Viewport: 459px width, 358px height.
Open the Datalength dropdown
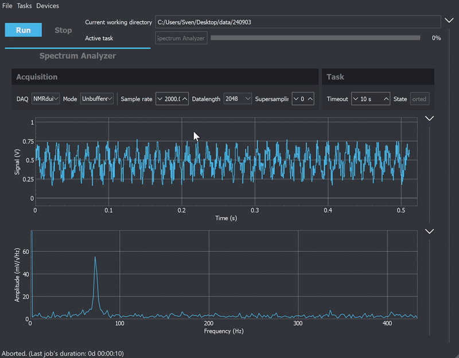[x=238, y=99]
